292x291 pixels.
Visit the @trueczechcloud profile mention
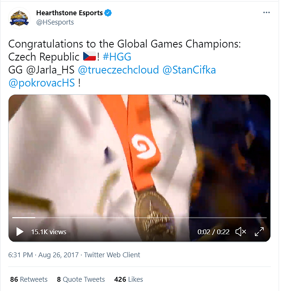click(119, 70)
